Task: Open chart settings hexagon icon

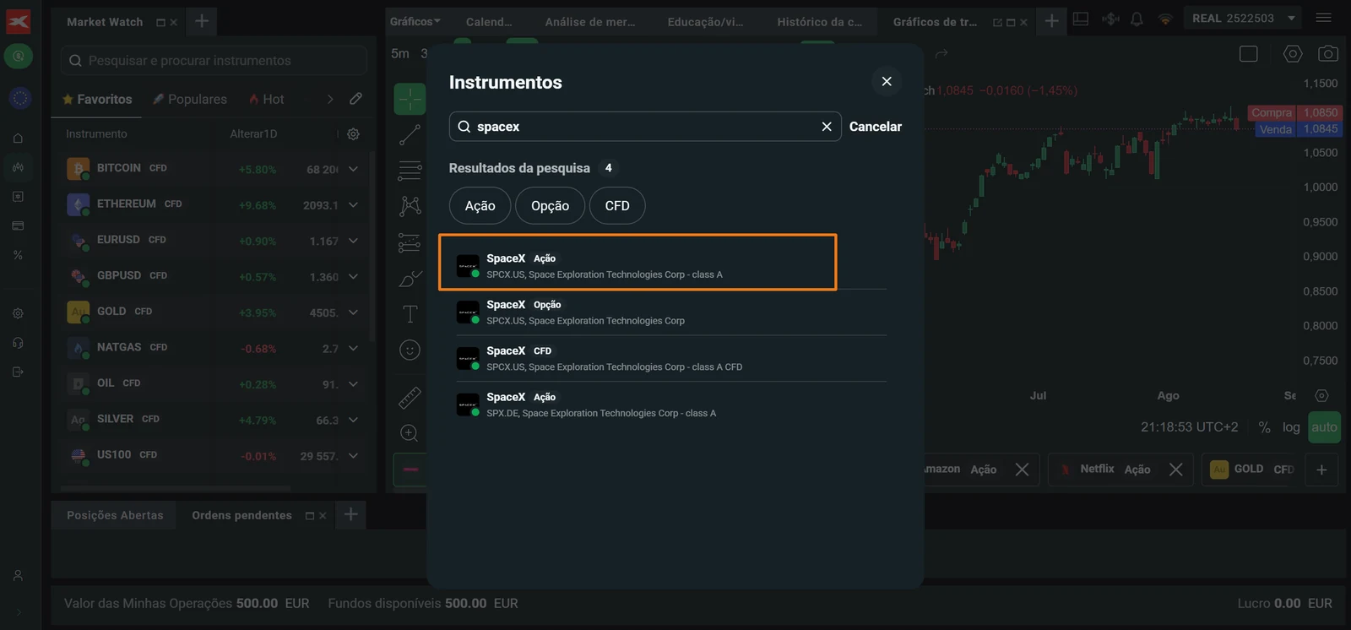Action: coord(1293,54)
